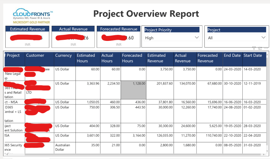Sort by the End Date column
The height and width of the screenshot is (159, 270).
point(232,56)
